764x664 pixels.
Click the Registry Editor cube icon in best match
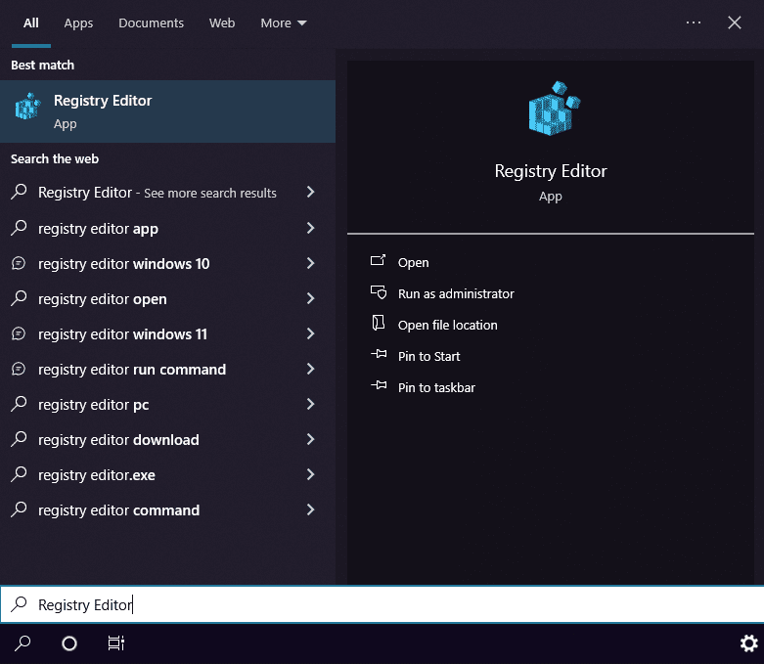point(27,107)
